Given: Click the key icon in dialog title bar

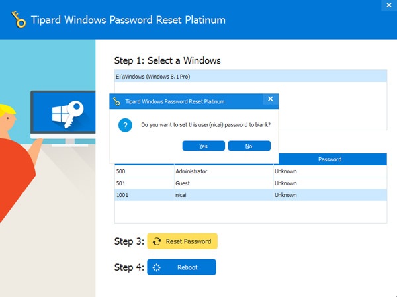Looking at the screenshot, I should (116, 101).
